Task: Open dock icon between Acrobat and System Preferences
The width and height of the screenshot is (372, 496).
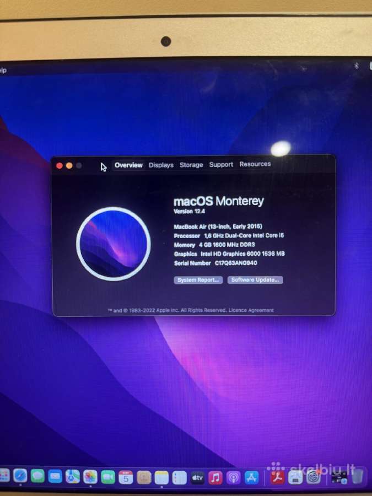Action: click(295, 477)
